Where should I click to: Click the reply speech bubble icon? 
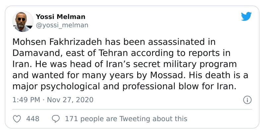(x=56, y=118)
